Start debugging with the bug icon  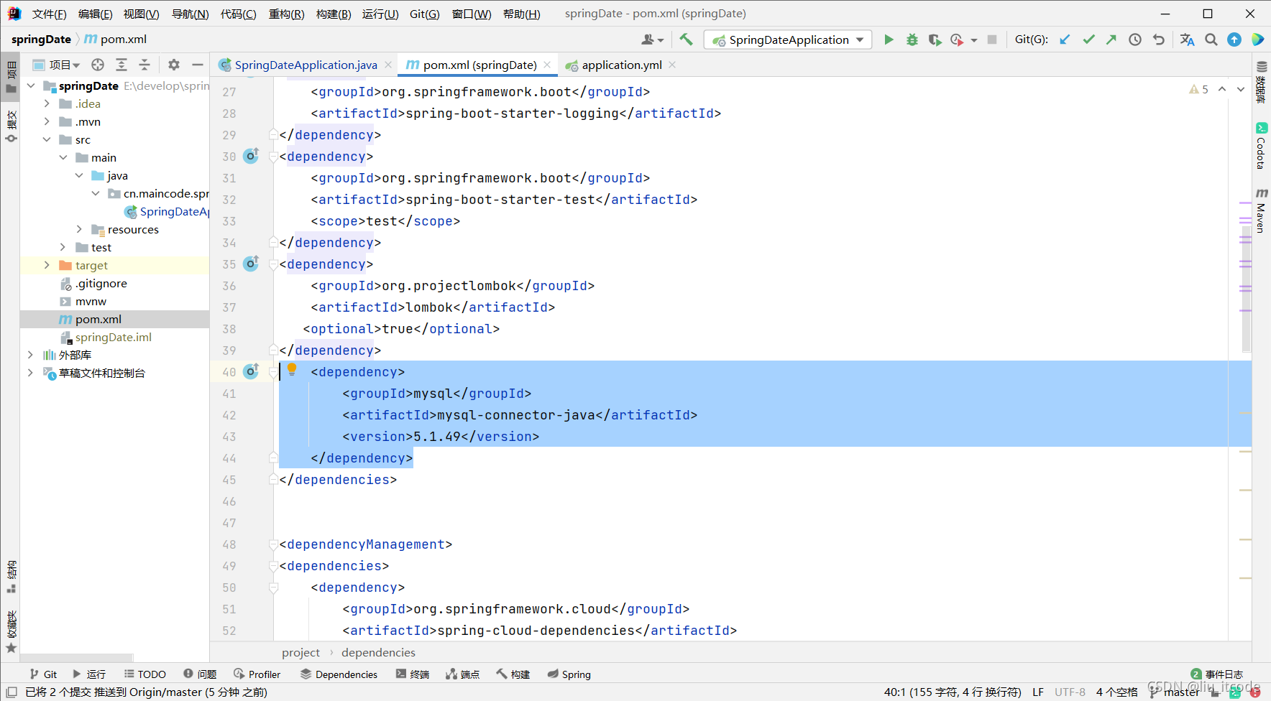912,40
